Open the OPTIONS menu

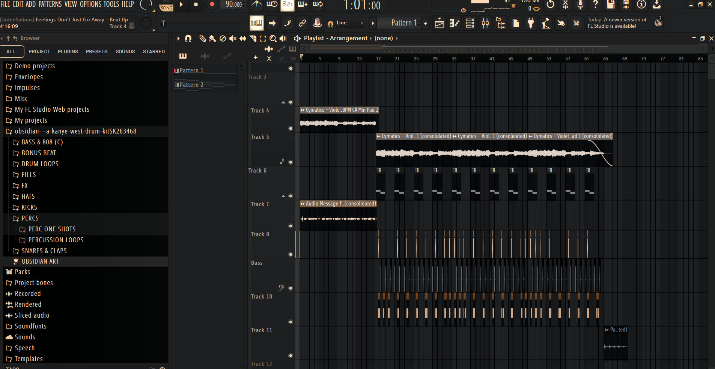pyautogui.click(x=90, y=4)
